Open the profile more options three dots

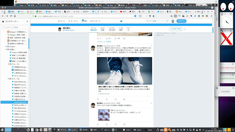185,29
